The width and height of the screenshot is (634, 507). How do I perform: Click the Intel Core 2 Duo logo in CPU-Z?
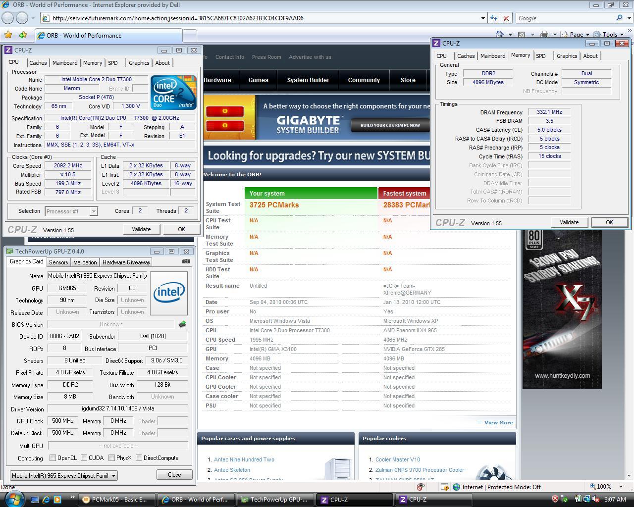pyautogui.click(x=173, y=93)
